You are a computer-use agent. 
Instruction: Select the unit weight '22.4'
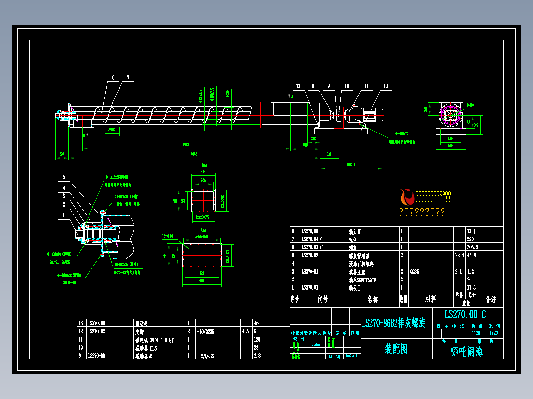(x=460, y=255)
